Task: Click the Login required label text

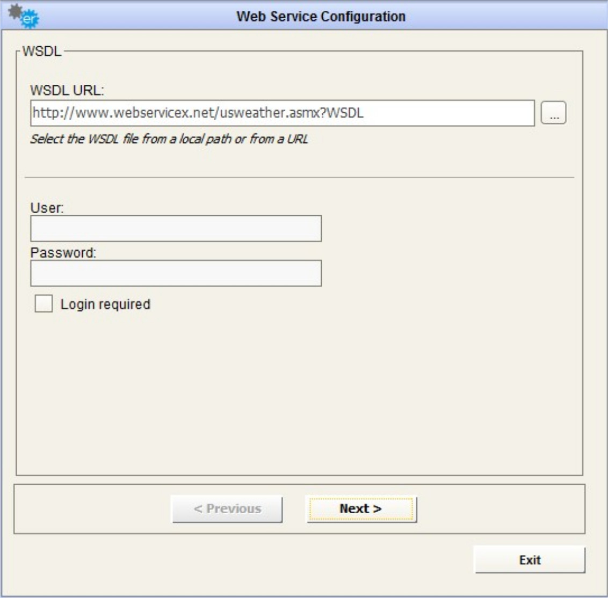Action: click(x=105, y=304)
